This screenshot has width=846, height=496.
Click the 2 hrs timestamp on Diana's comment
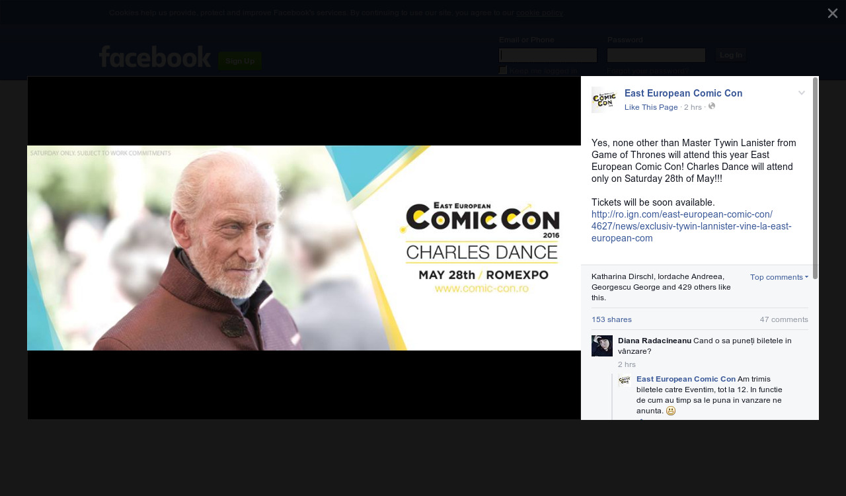click(x=627, y=364)
